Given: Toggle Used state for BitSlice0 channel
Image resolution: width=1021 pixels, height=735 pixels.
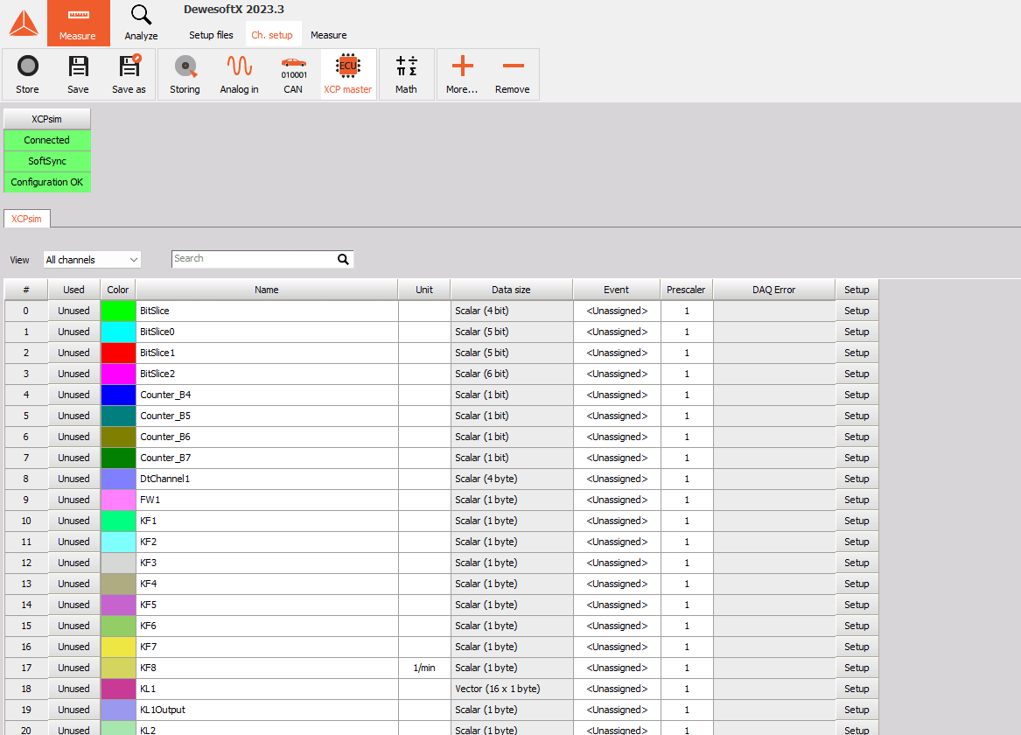Looking at the screenshot, I should point(73,332).
